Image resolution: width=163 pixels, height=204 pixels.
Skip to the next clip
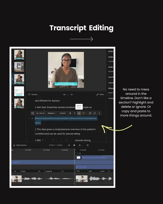coord(80,145)
